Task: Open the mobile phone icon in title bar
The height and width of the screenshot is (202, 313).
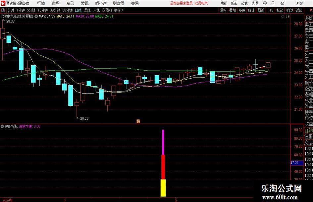Action: 273,3
